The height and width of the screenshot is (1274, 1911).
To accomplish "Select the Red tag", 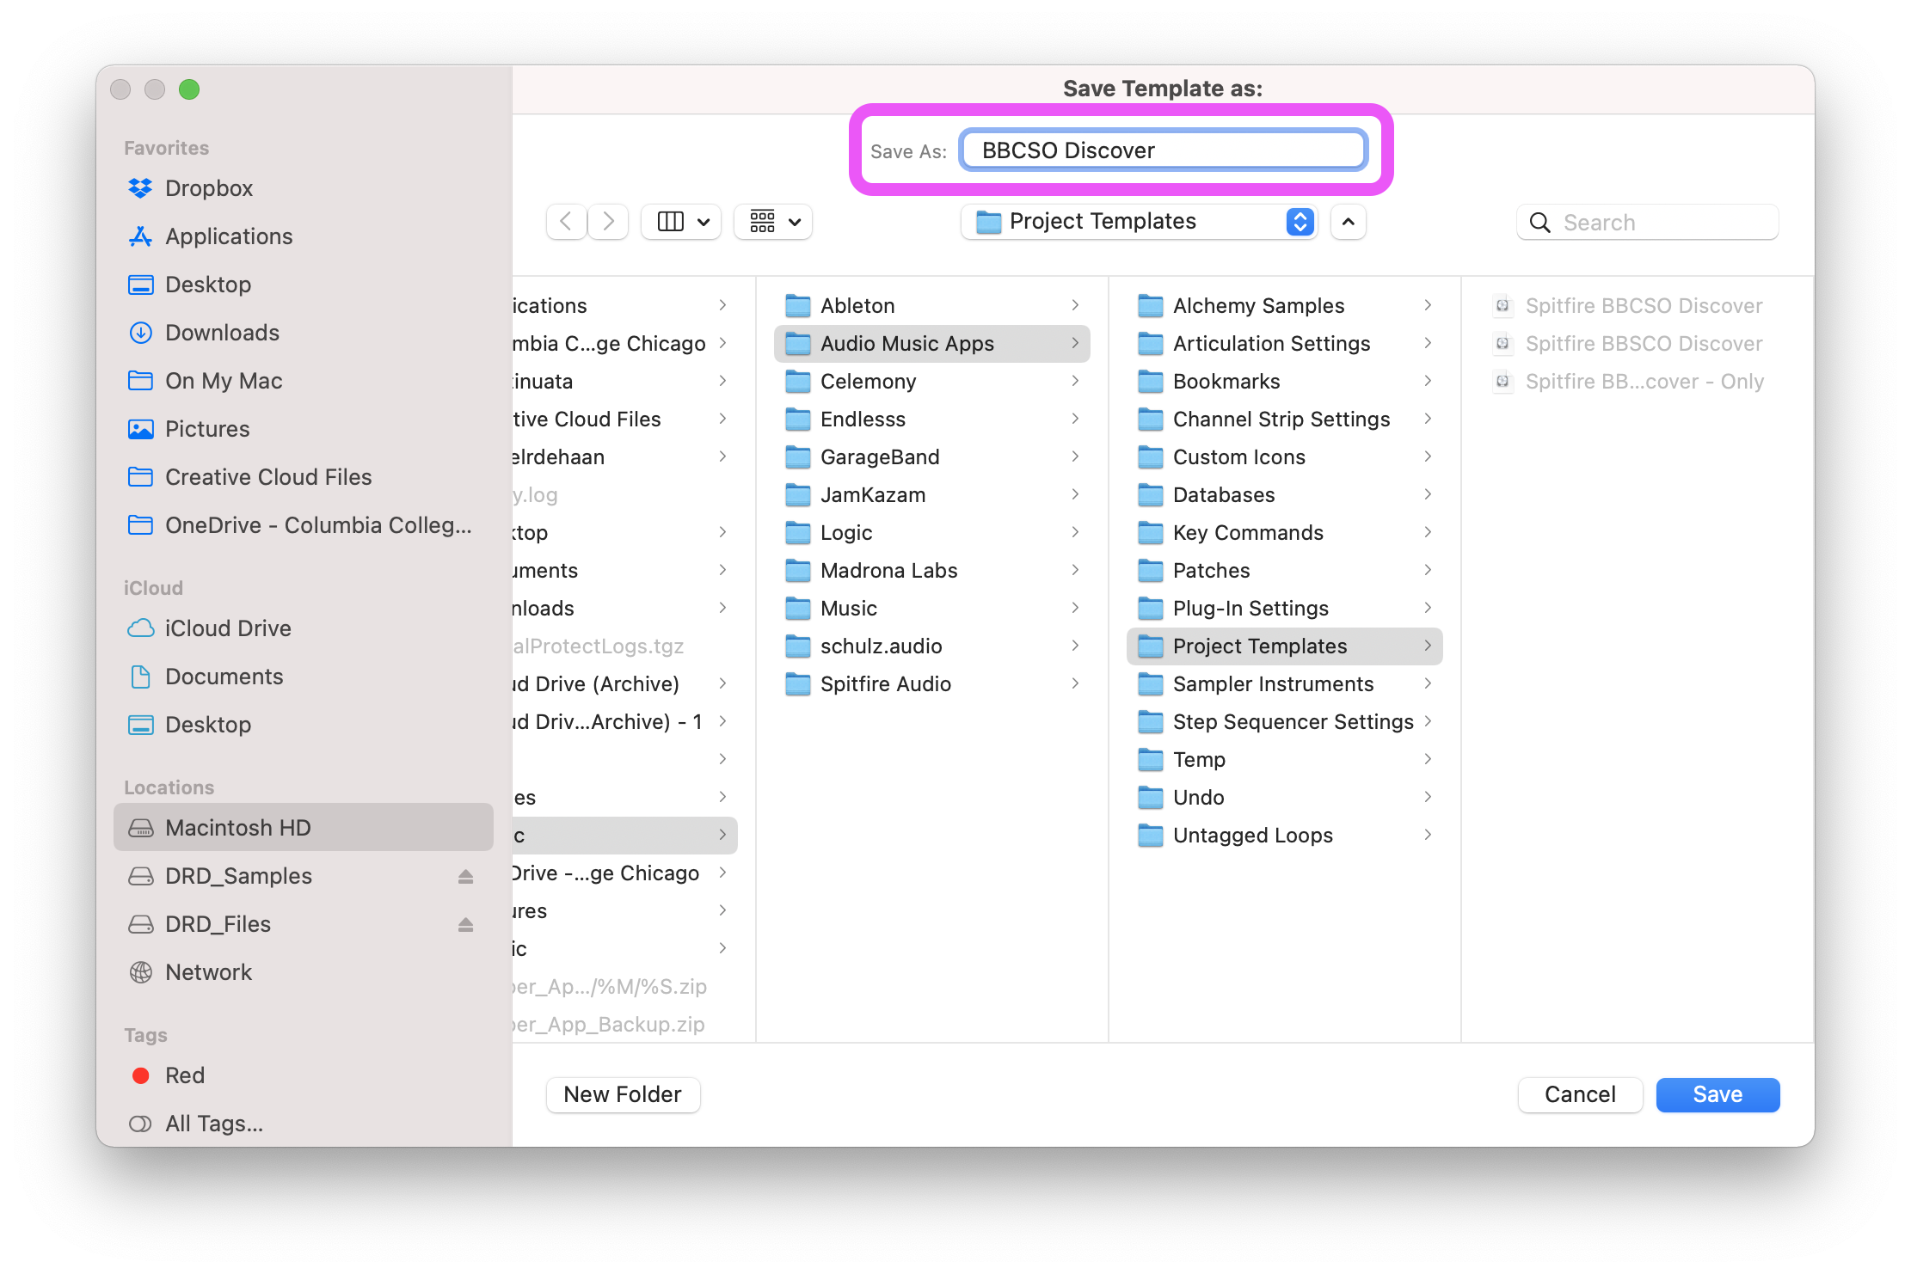I will point(184,1075).
